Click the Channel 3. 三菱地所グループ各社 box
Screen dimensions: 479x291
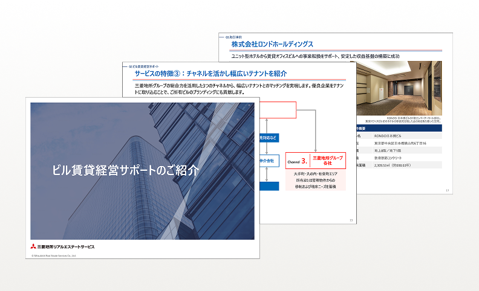coord(316,161)
